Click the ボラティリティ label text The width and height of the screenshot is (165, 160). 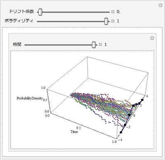pyautogui.click(x=19, y=21)
